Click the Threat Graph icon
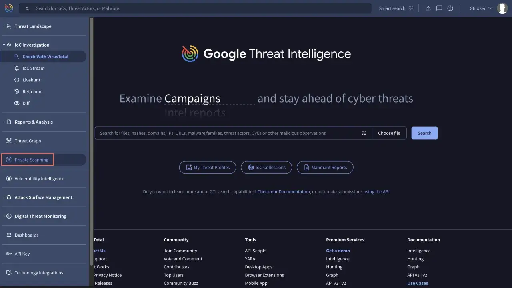The height and width of the screenshot is (288, 512). point(9,141)
